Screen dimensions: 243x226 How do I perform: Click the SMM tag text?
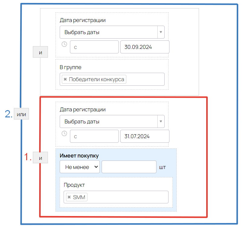pos(79,197)
